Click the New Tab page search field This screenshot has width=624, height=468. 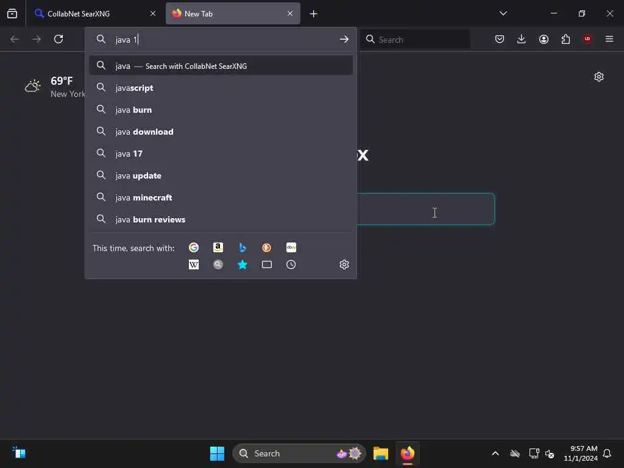point(425,209)
